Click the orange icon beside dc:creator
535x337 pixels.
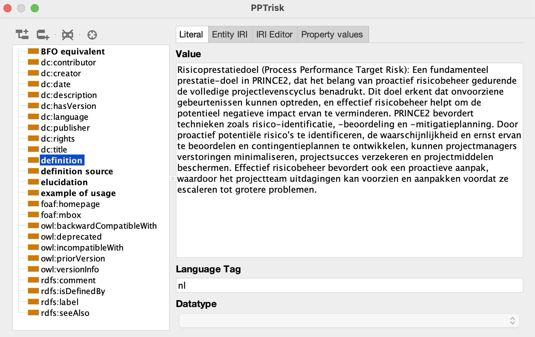point(33,73)
